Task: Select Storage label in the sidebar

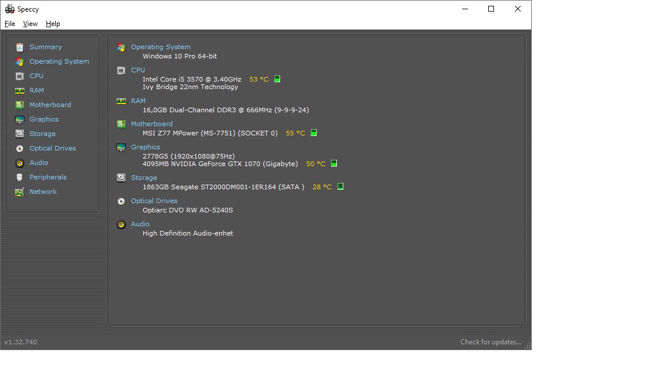Action: pyautogui.click(x=42, y=134)
